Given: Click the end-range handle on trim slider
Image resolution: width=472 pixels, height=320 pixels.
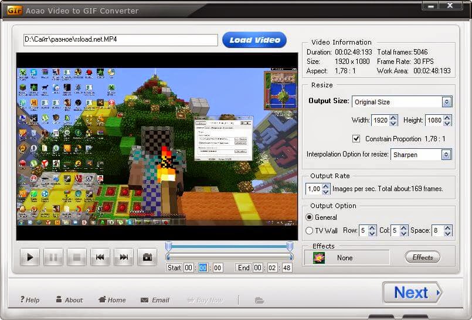Looking at the screenshot, I should (x=290, y=246).
